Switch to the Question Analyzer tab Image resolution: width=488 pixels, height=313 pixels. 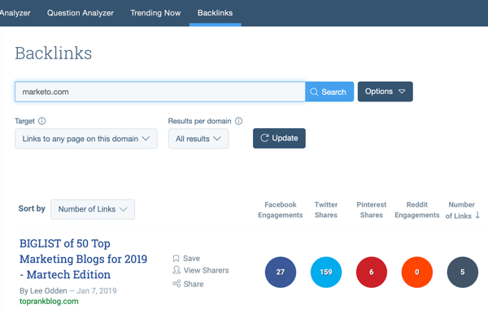(81, 13)
